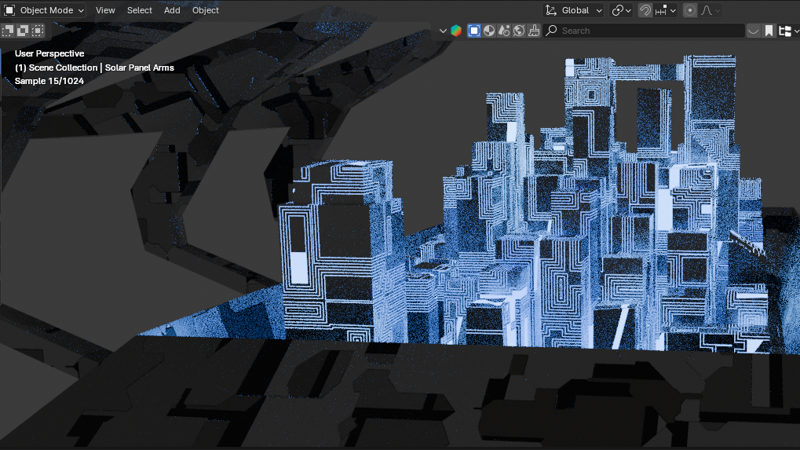
Task: Click the droplets icon in the header
Action: tap(504, 31)
